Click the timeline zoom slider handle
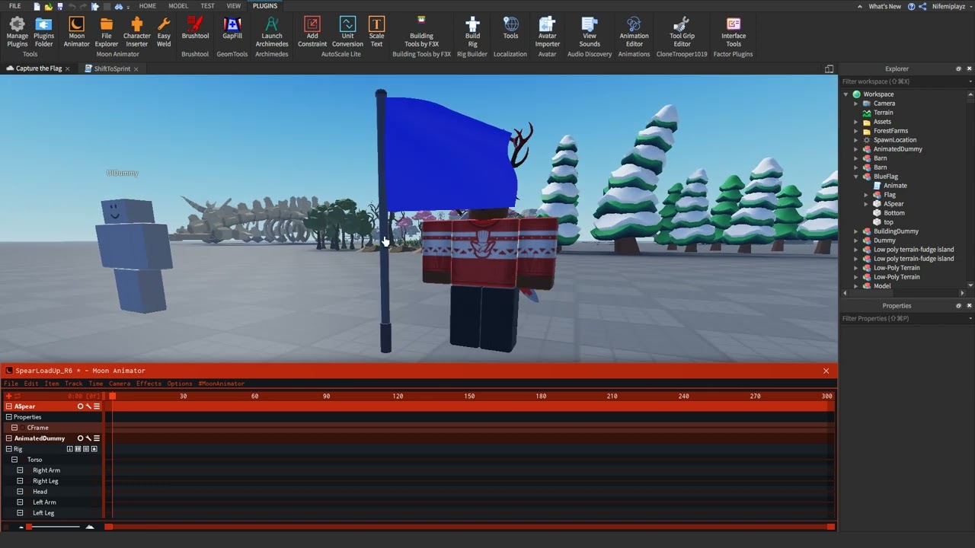 click(x=29, y=527)
